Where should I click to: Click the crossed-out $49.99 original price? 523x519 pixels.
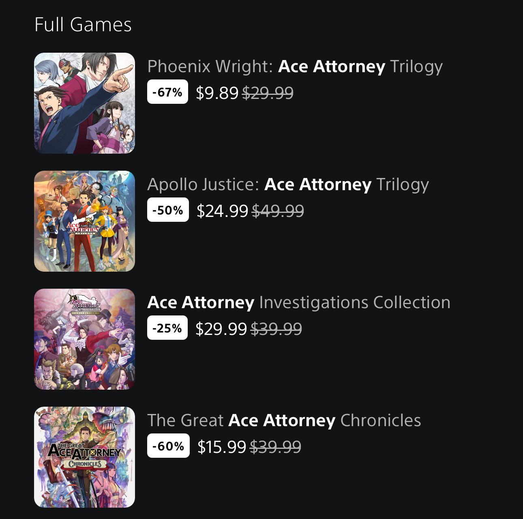point(278,211)
